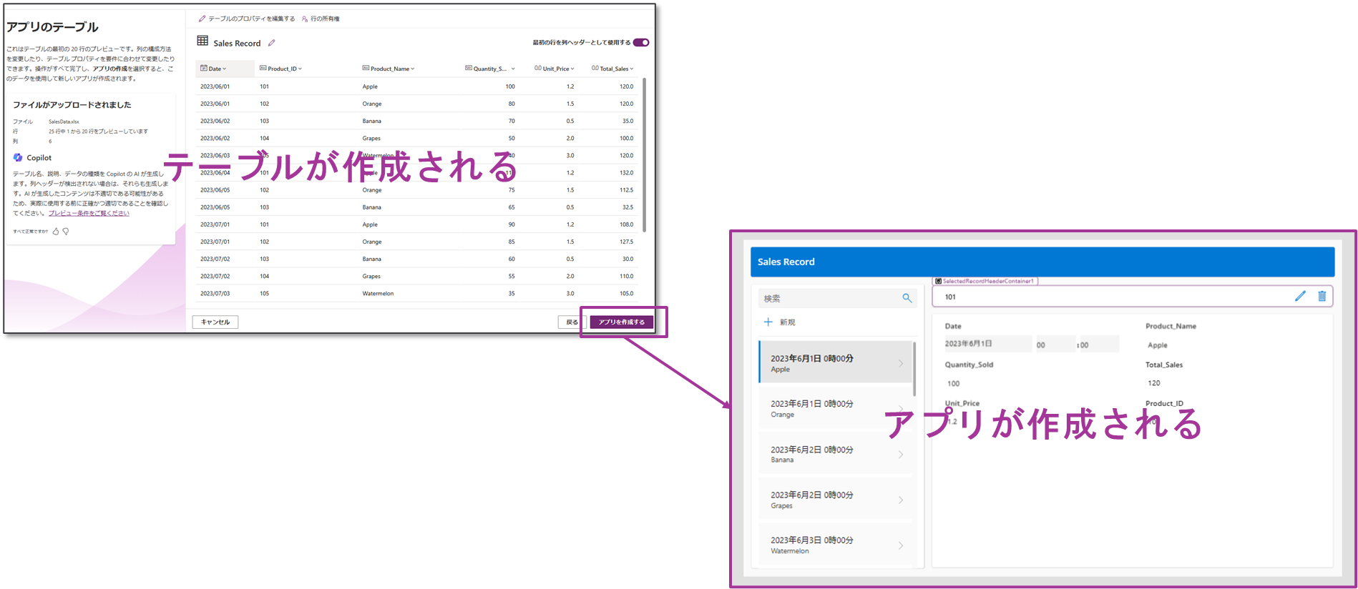The height and width of the screenshot is (589, 1358).
Task: Click the 戻る button
Action: 572,322
